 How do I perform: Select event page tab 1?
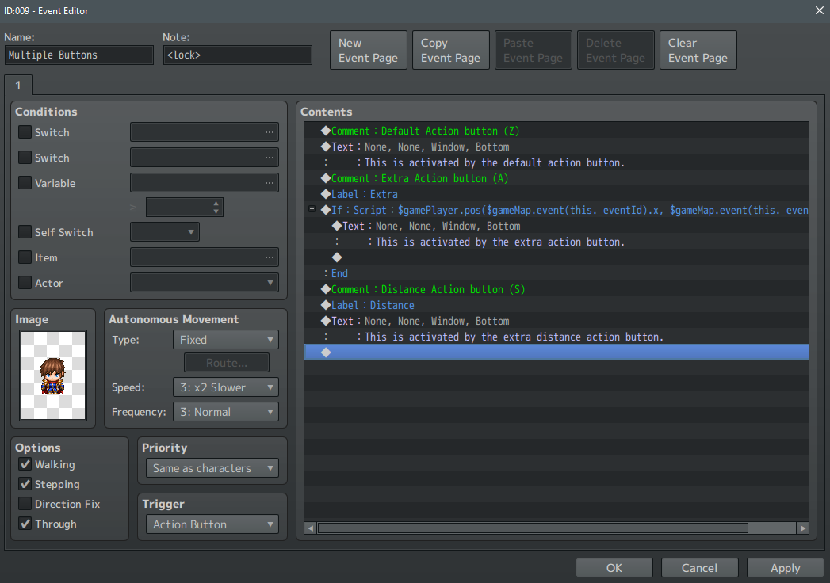(x=17, y=85)
